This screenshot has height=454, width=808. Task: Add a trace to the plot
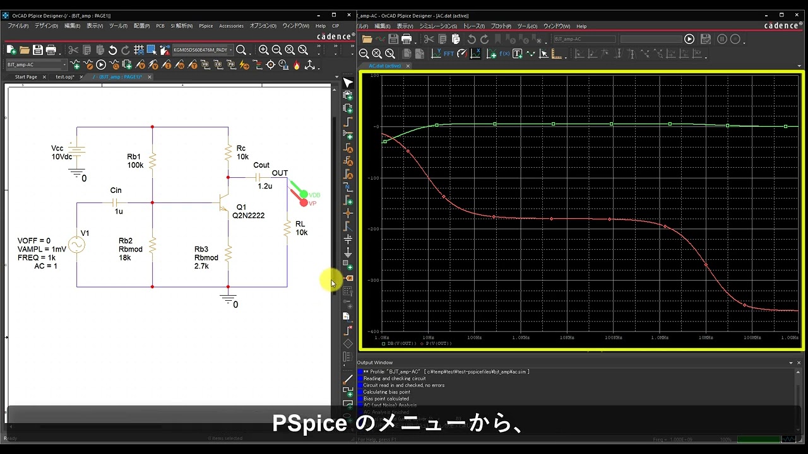click(x=492, y=54)
